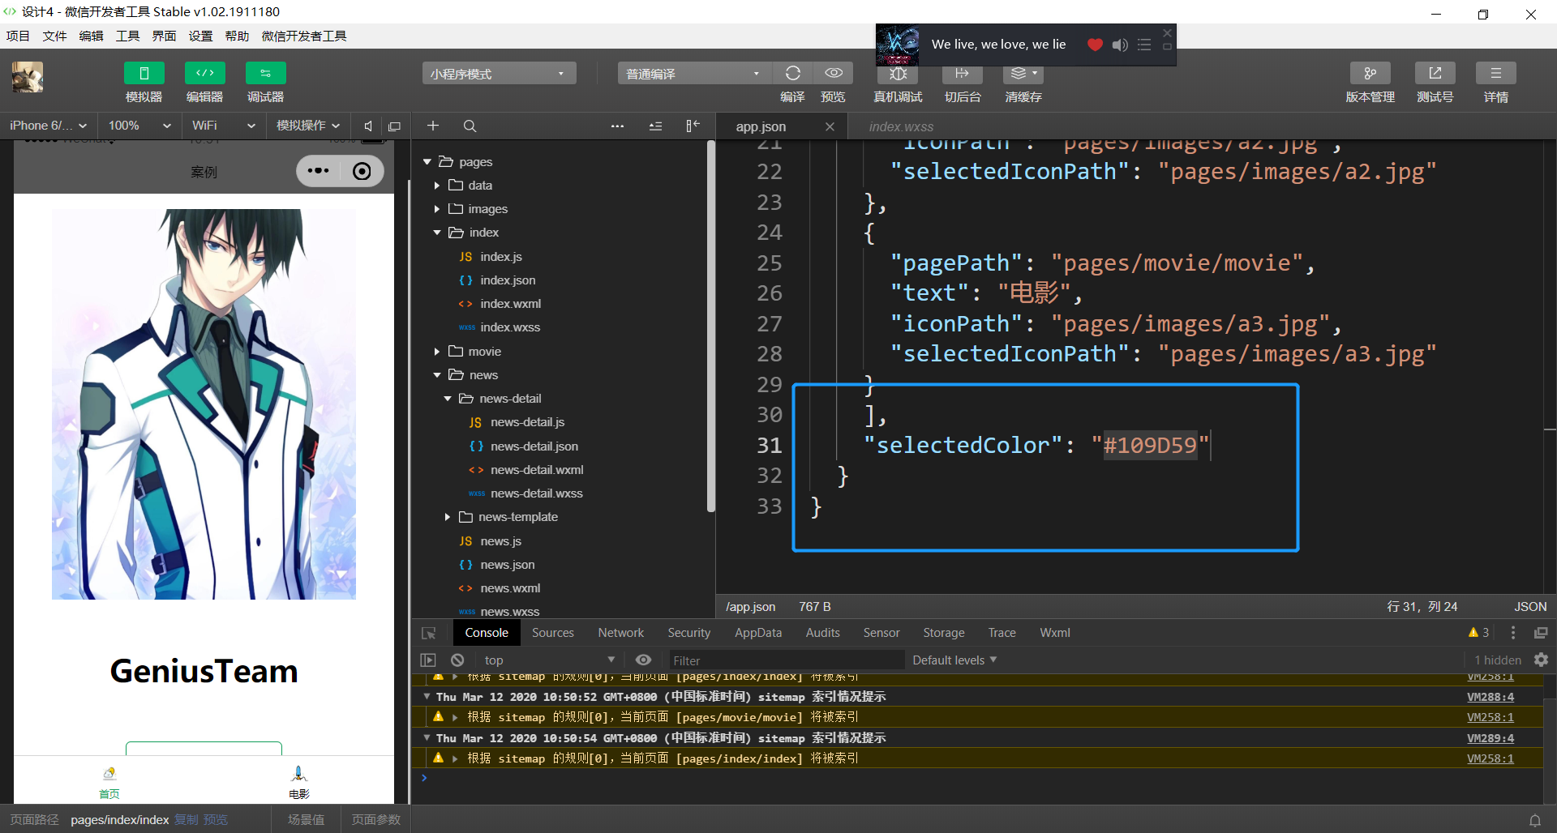Open the simulate operation (模拟操作) dropdown
Viewport: 1557px width, 833px height.
pos(307,126)
